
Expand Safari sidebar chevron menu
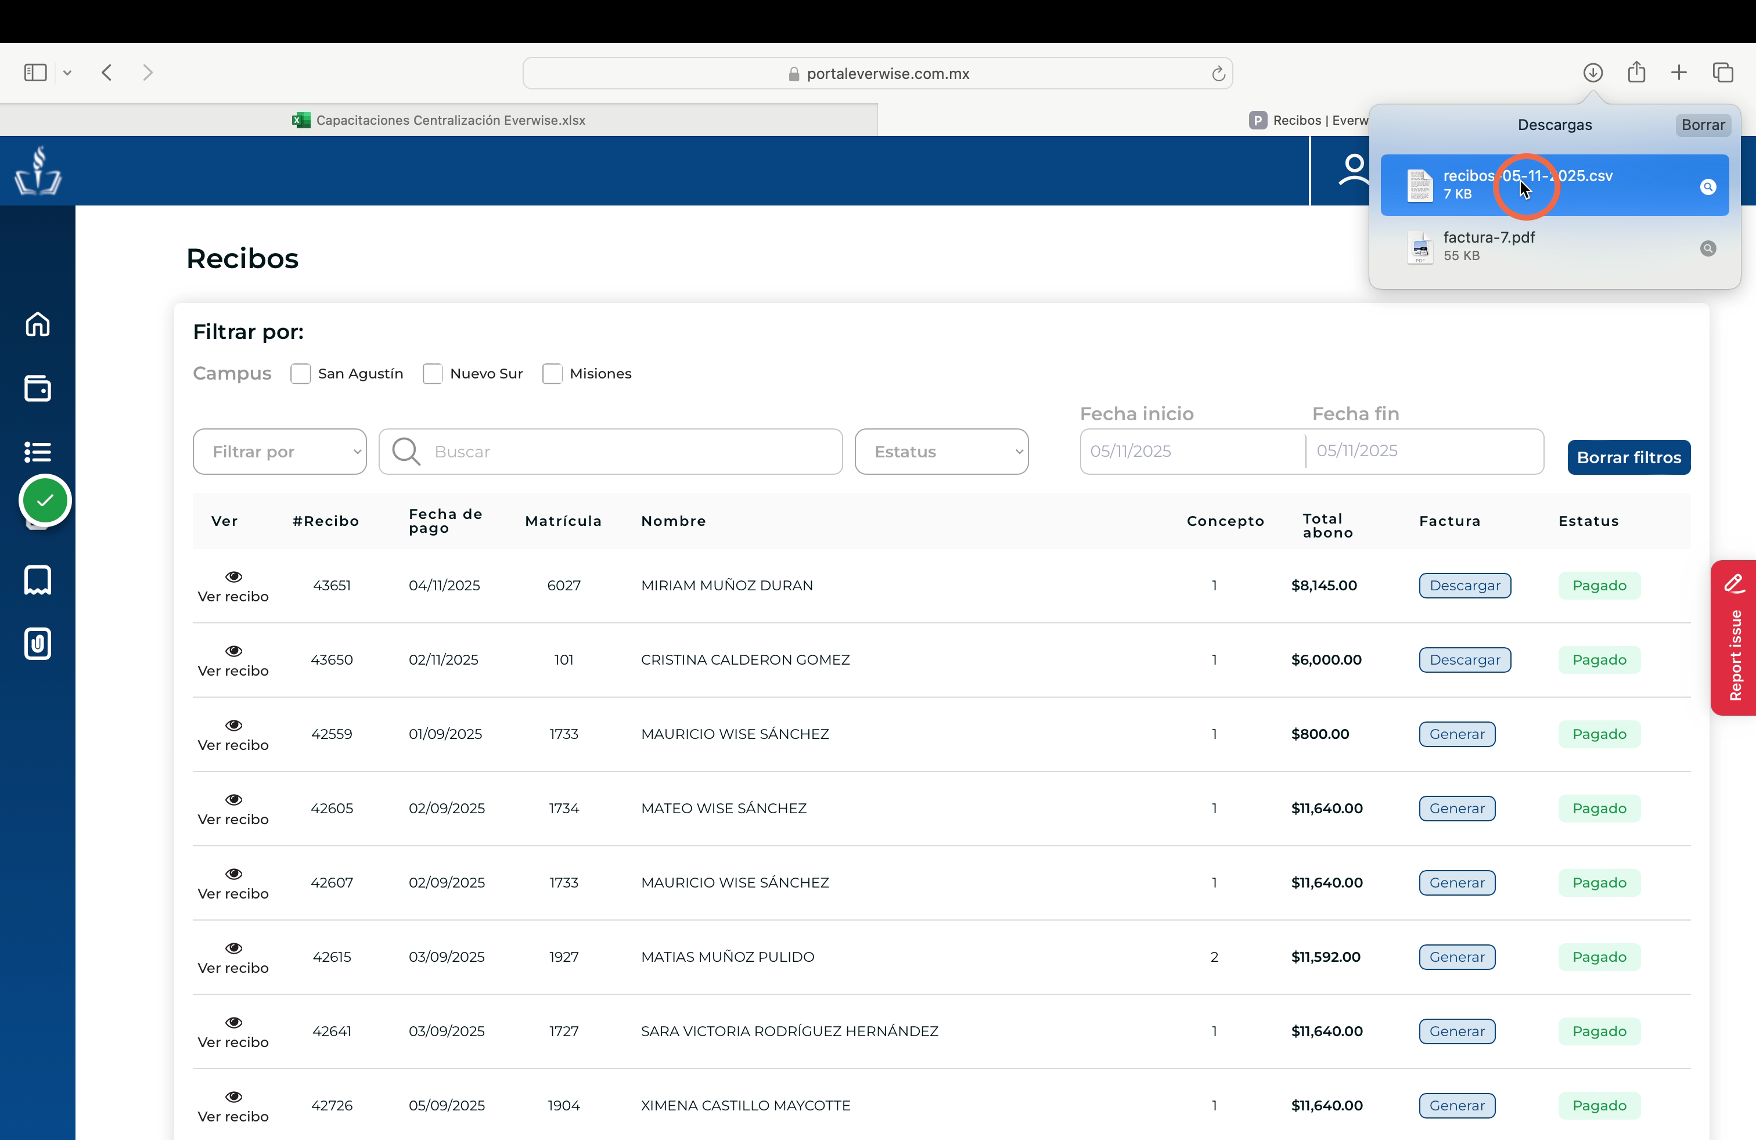(x=67, y=72)
